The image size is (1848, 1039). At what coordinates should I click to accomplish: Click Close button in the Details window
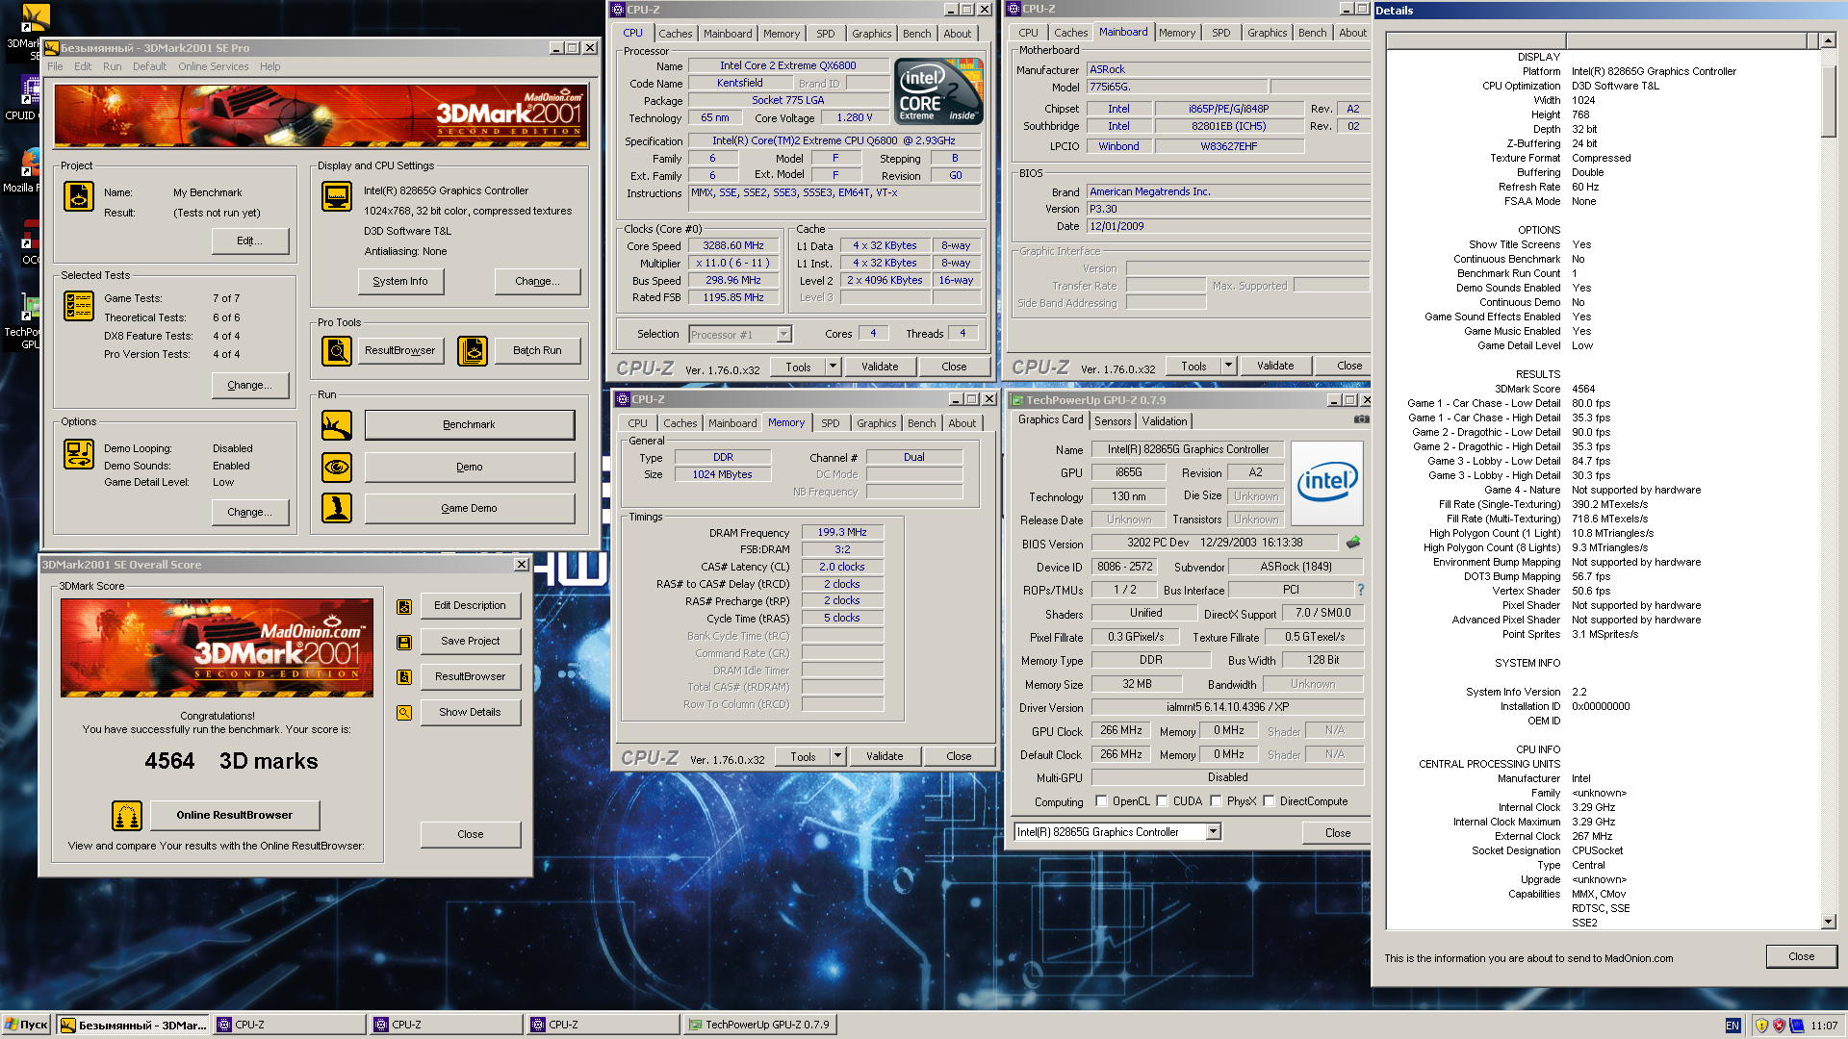[x=1802, y=957]
